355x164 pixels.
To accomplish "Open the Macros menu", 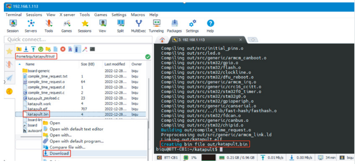I will pos(138,15).
